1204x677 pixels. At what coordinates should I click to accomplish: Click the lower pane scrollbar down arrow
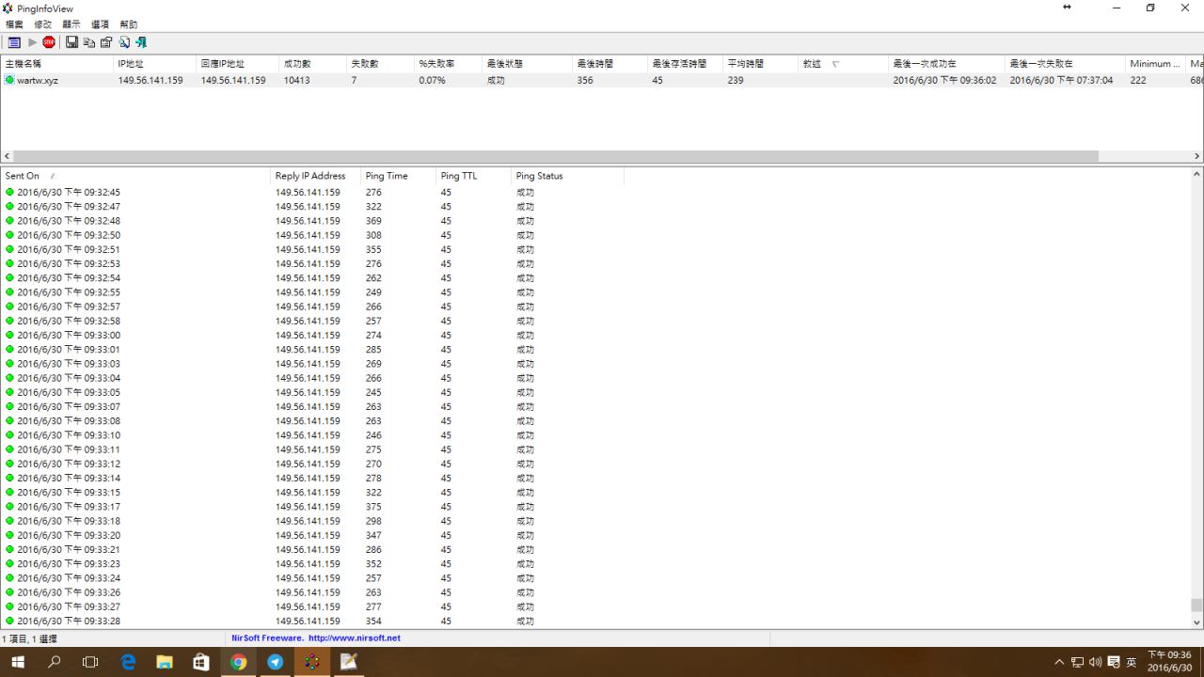(1196, 622)
